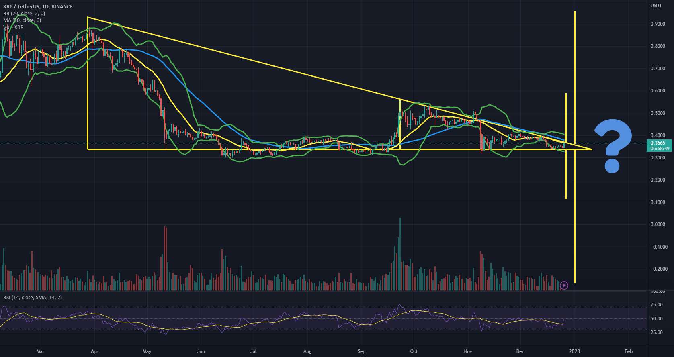Click the 0.3000 price axis label

[658, 158]
